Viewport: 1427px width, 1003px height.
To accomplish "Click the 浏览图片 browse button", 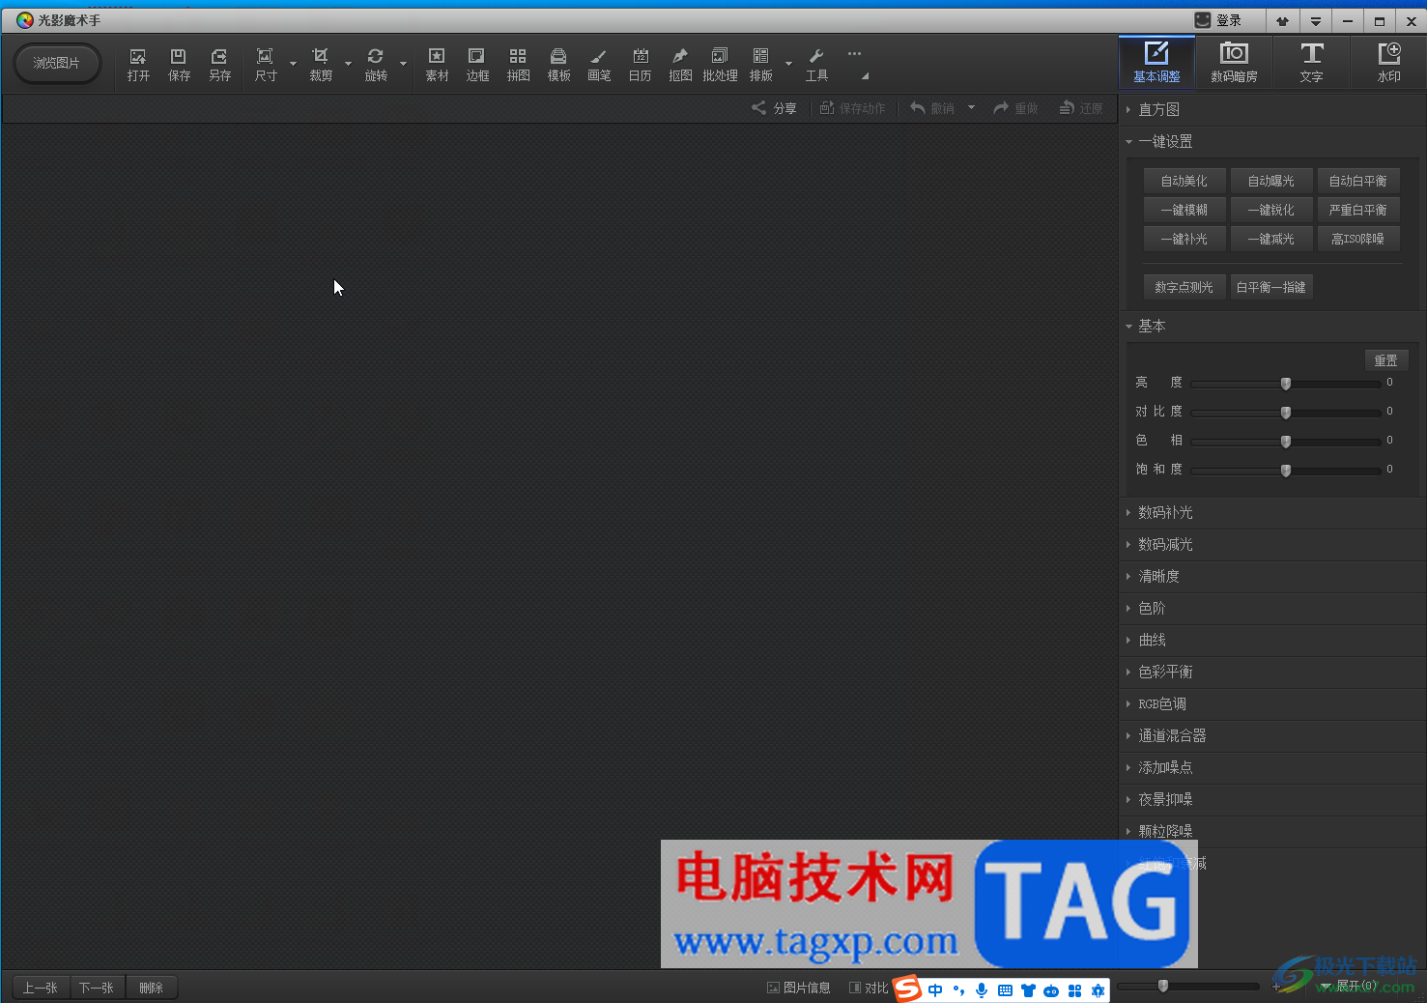I will point(57,63).
